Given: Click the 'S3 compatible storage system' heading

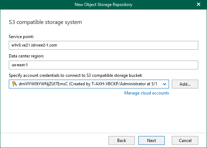Looking at the screenshot, I should click(45, 22).
